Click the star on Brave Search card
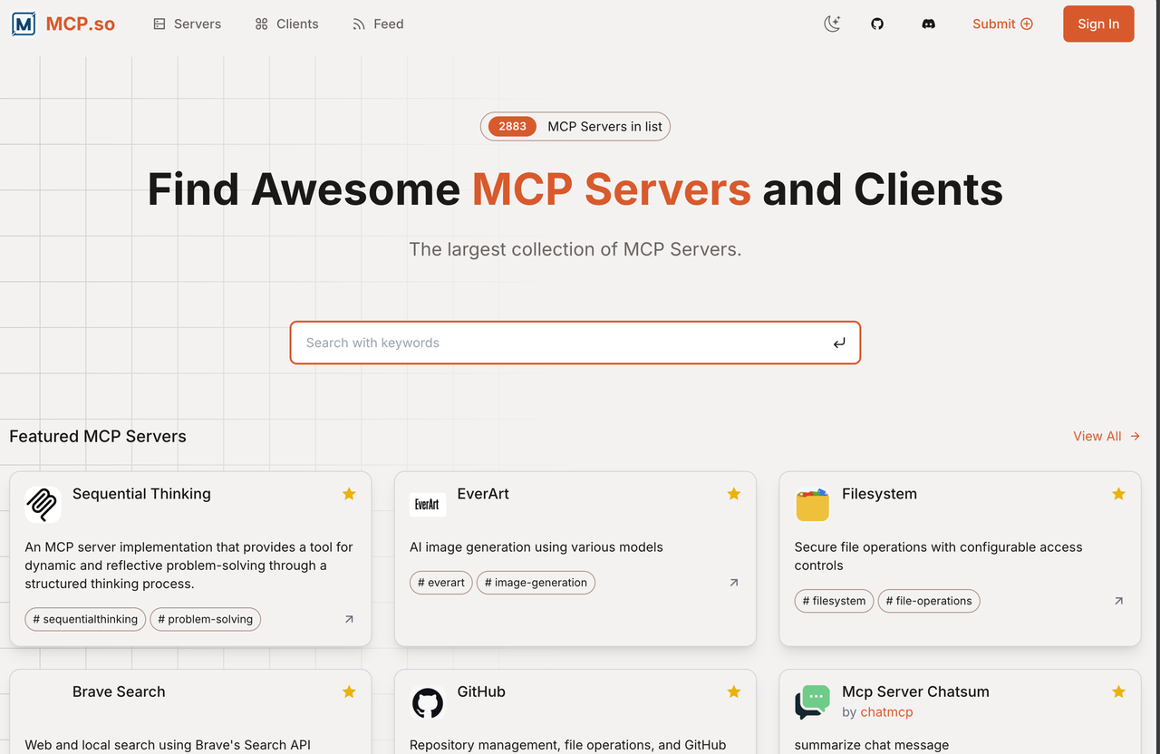 (349, 691)
